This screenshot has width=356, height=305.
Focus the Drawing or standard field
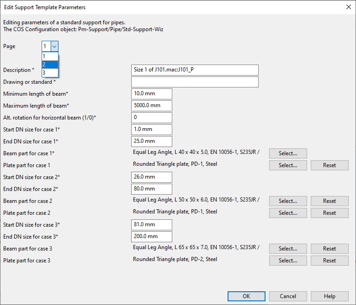point(195,82)
